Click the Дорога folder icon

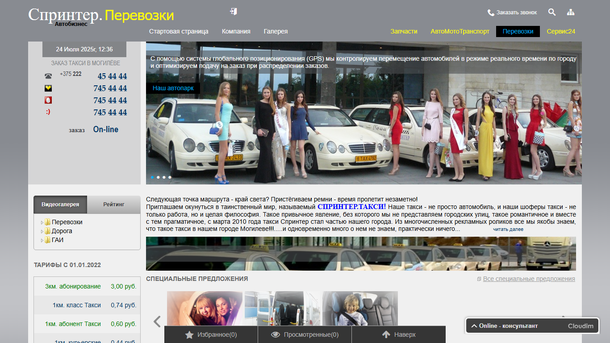point(47,231)
